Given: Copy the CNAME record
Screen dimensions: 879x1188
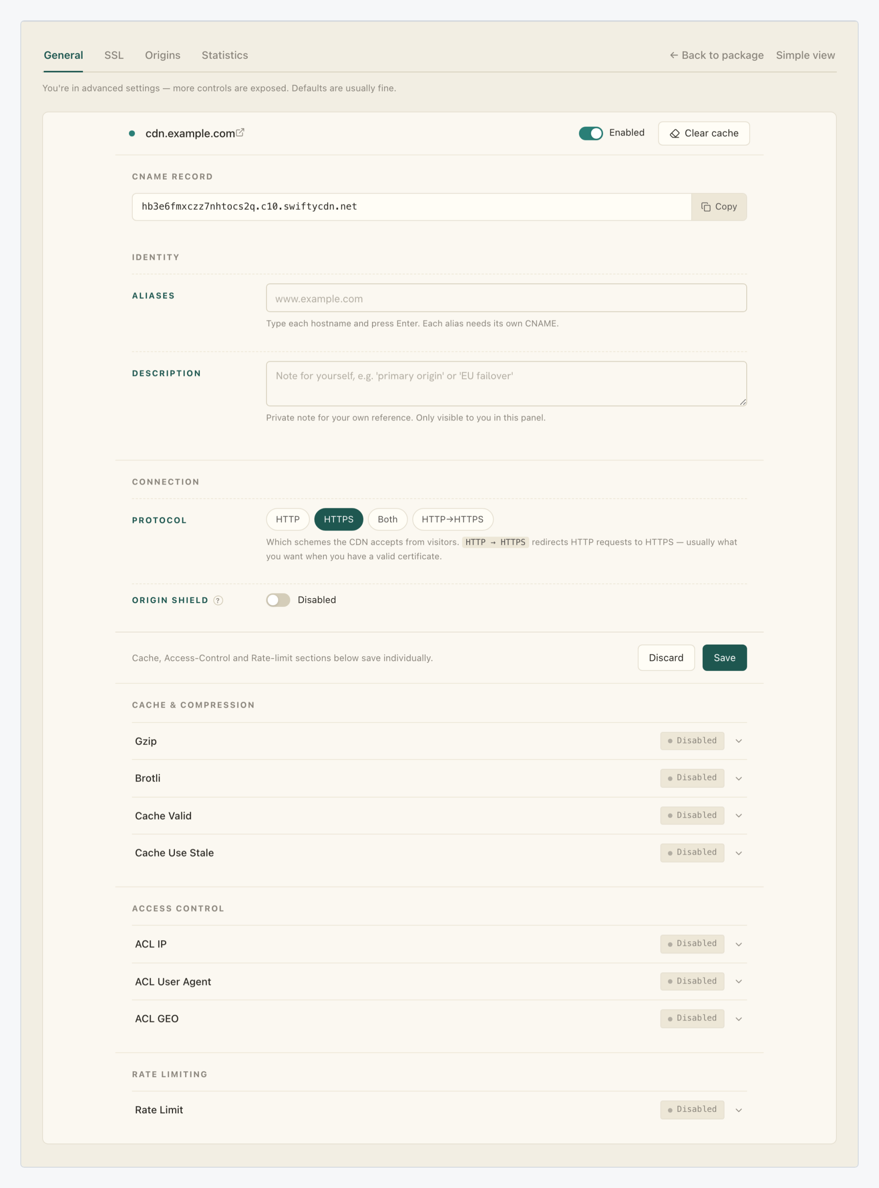Looking at the screenshot, I should coord(719,207).
